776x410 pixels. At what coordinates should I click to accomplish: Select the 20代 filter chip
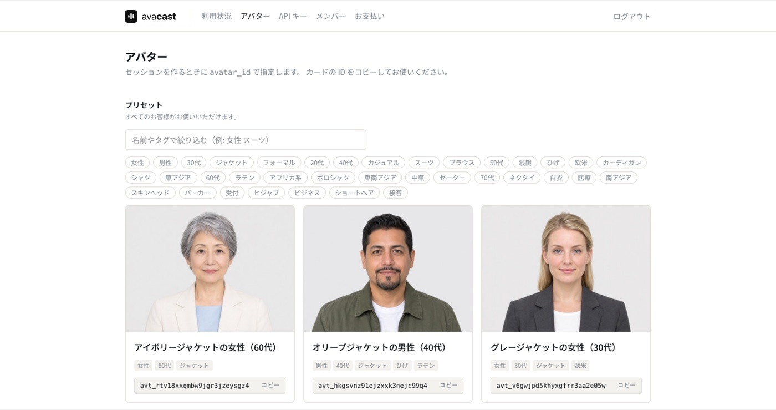point(317,163)
